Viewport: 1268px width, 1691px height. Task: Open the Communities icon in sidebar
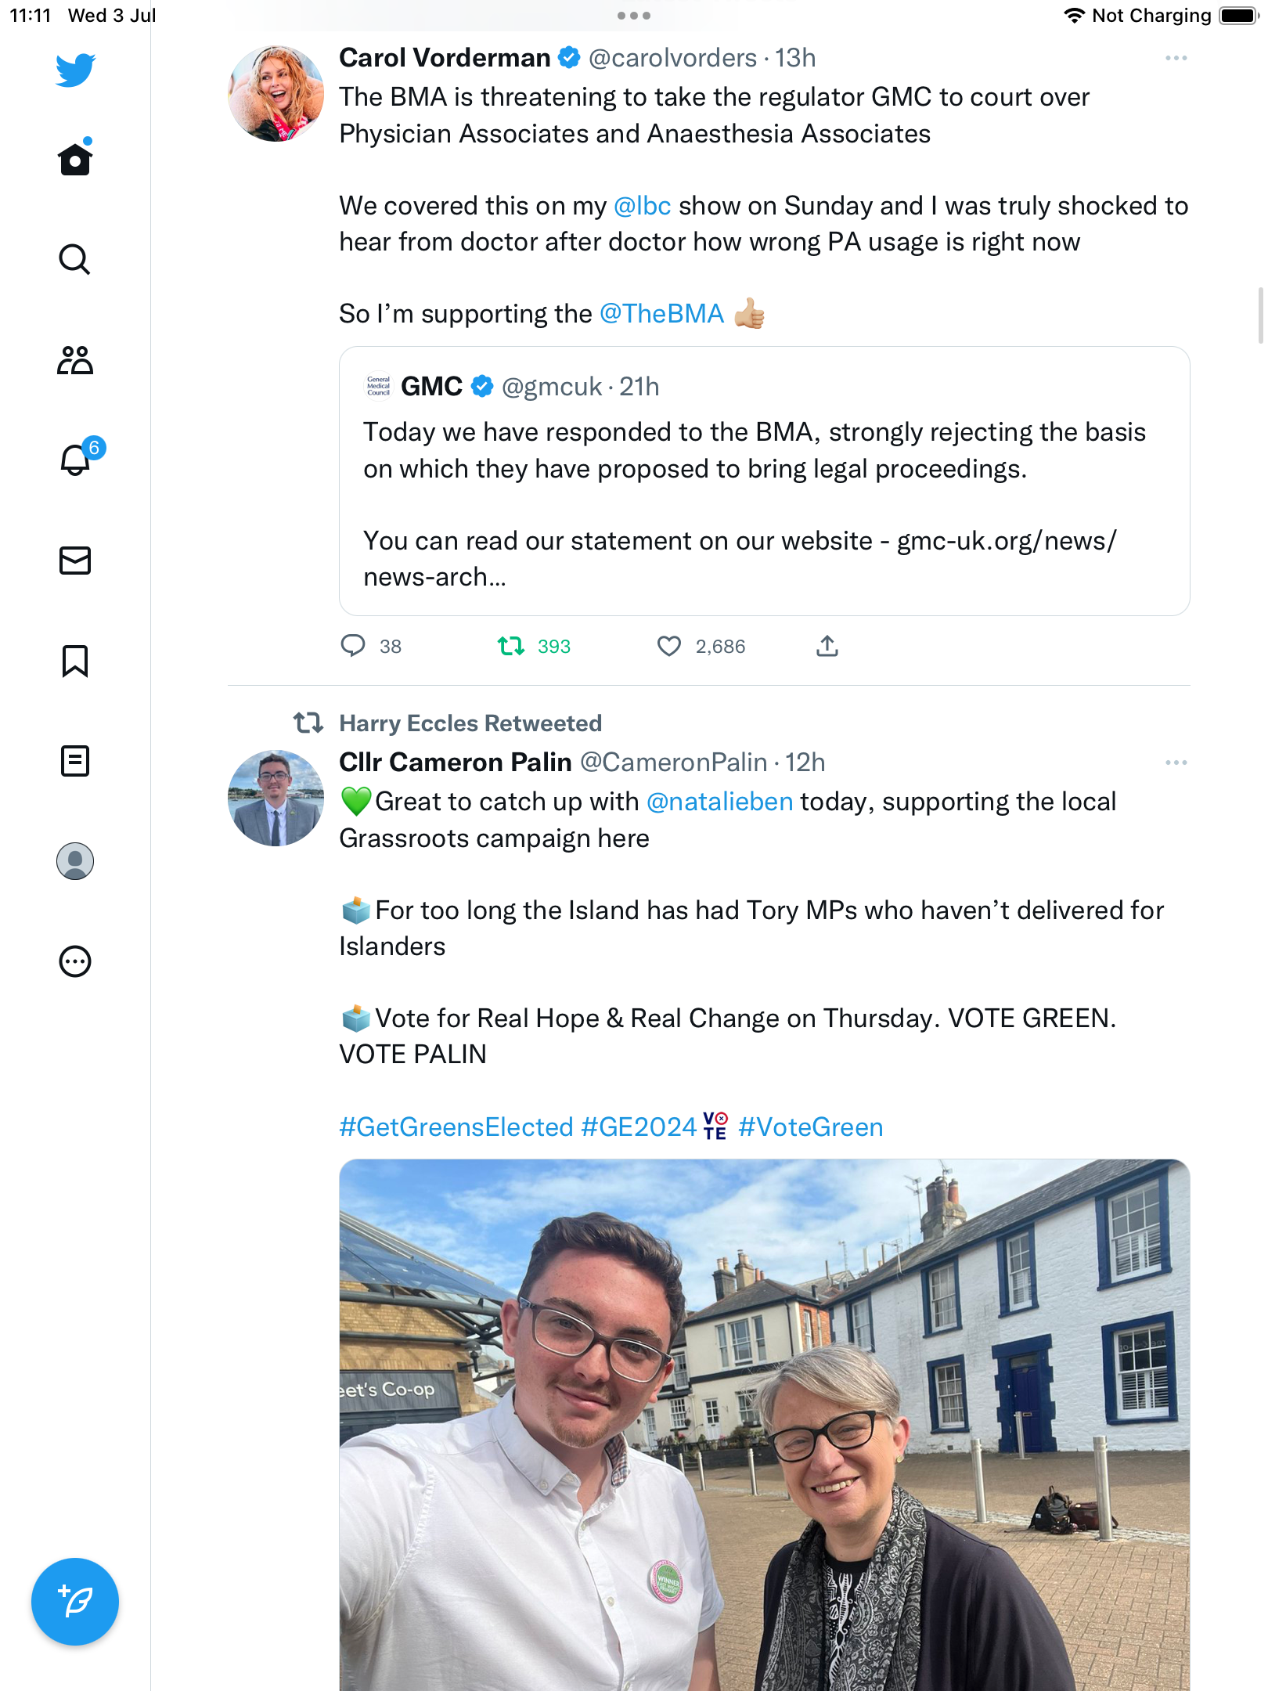(75, 360)
